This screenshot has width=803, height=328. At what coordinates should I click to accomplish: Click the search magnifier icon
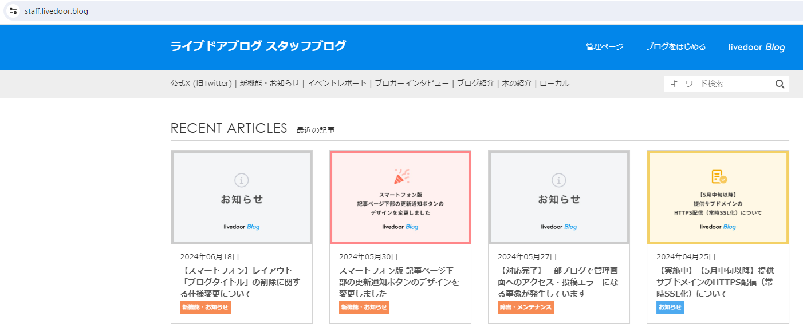coord(780,84)
